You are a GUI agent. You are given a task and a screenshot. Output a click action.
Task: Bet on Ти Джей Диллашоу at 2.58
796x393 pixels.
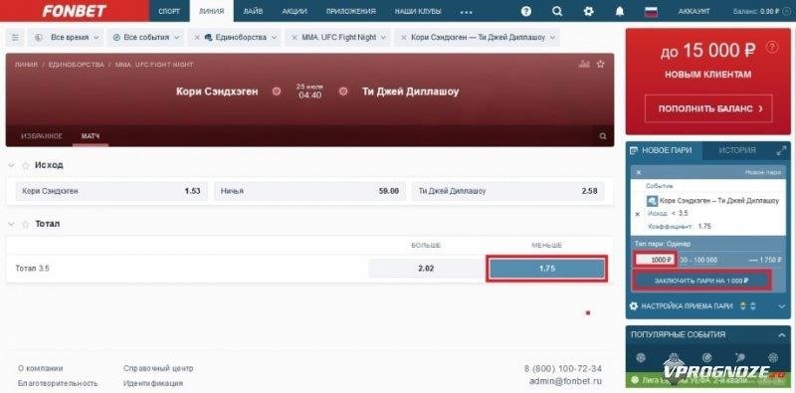pyautogui.click(x=507, y=191)
